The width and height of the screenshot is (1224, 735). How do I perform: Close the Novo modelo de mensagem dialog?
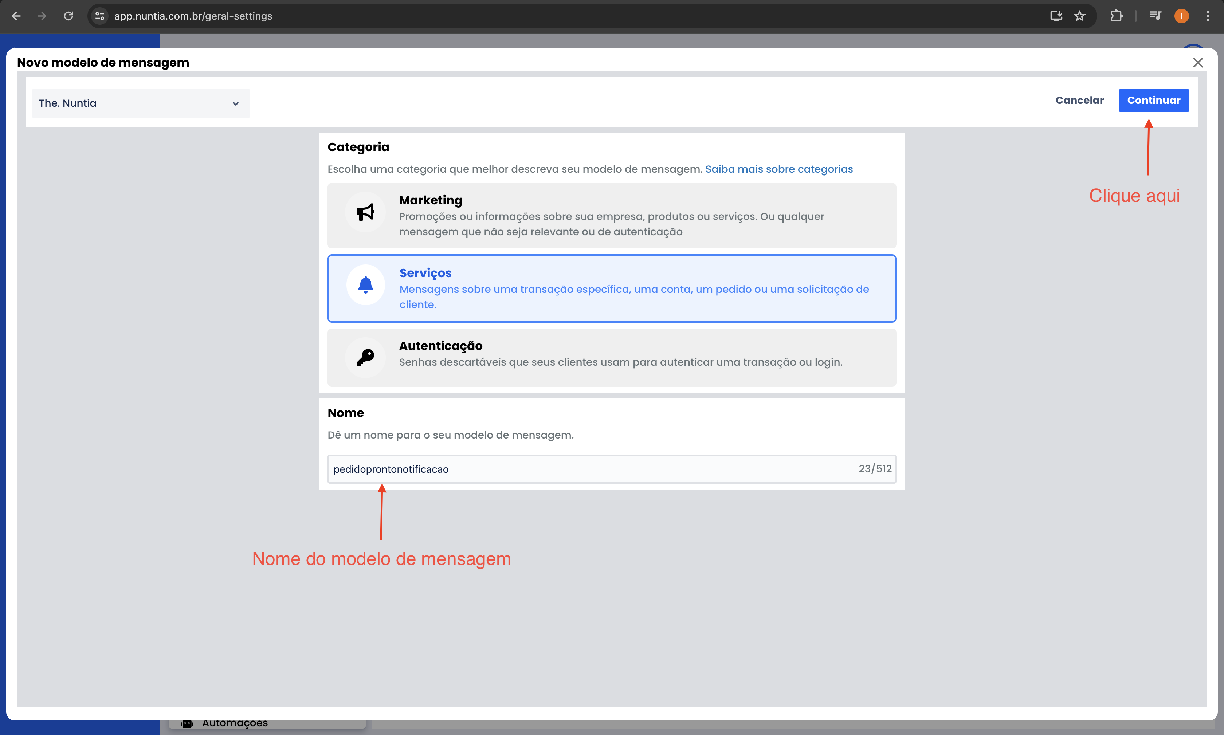[1198, 62]
